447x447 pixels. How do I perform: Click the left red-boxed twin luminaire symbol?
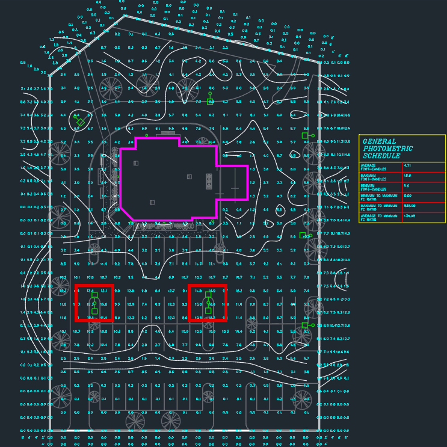(94, 303)
